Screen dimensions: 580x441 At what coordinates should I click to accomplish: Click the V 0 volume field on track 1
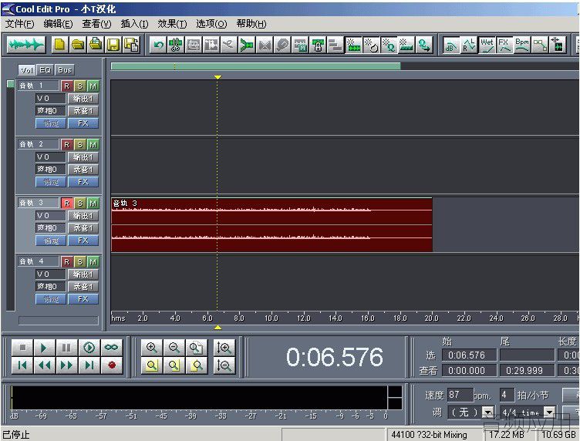coord(50,99)
